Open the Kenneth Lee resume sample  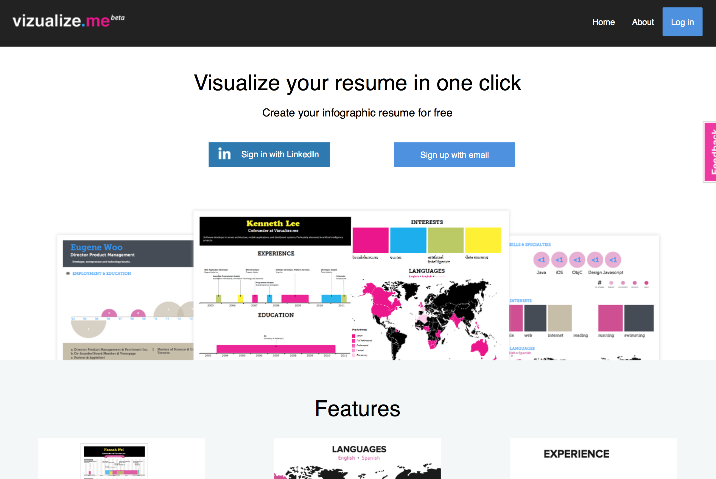point(351,285)
